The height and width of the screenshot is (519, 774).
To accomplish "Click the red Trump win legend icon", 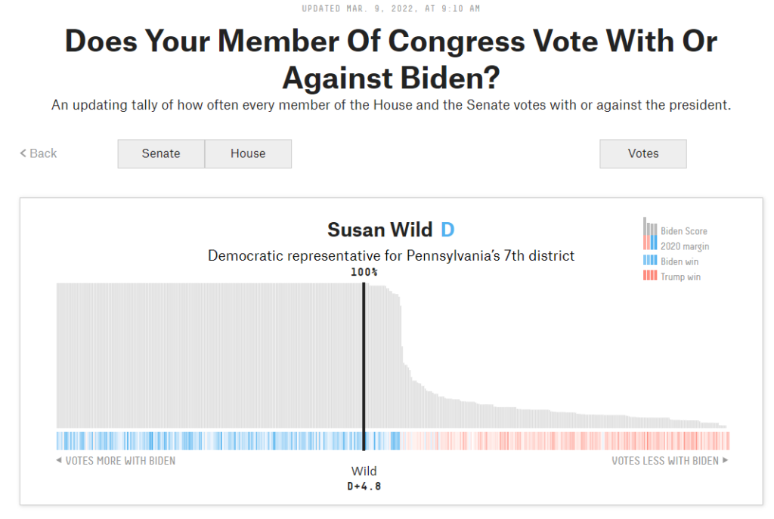I will 650,276.
